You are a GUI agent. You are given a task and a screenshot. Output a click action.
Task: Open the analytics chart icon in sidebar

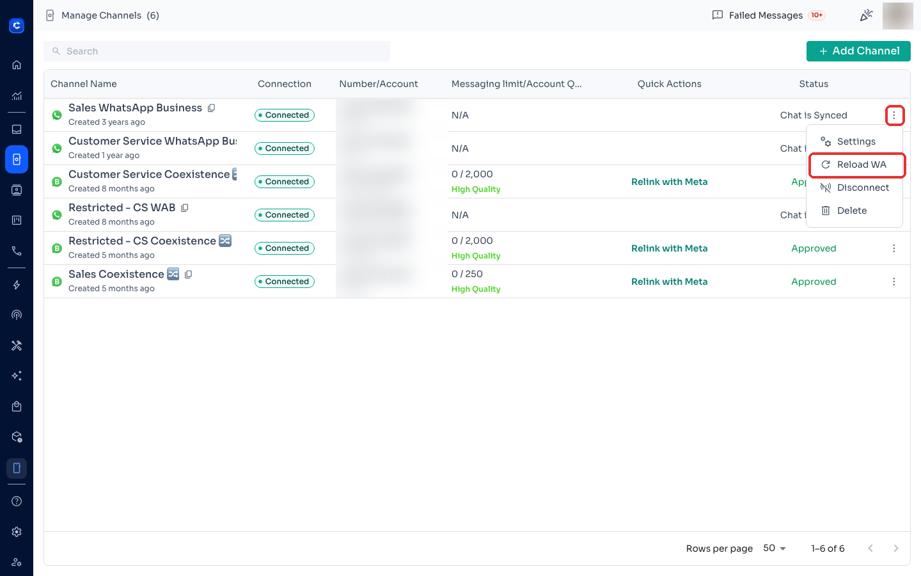pos(17,96)
